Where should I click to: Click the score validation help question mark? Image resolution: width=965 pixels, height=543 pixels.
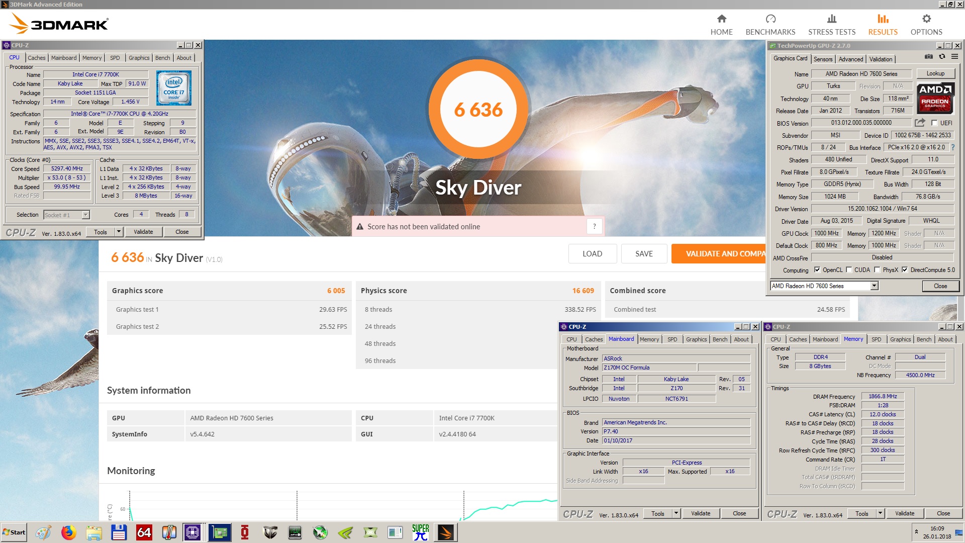pos(594,227)
